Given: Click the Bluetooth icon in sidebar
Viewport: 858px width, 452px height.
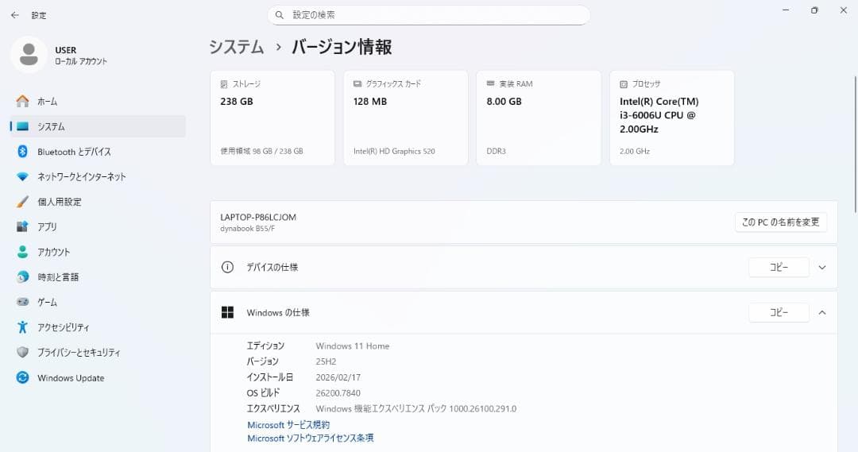Looking at the screenshot, I should (x=22, y=152).
